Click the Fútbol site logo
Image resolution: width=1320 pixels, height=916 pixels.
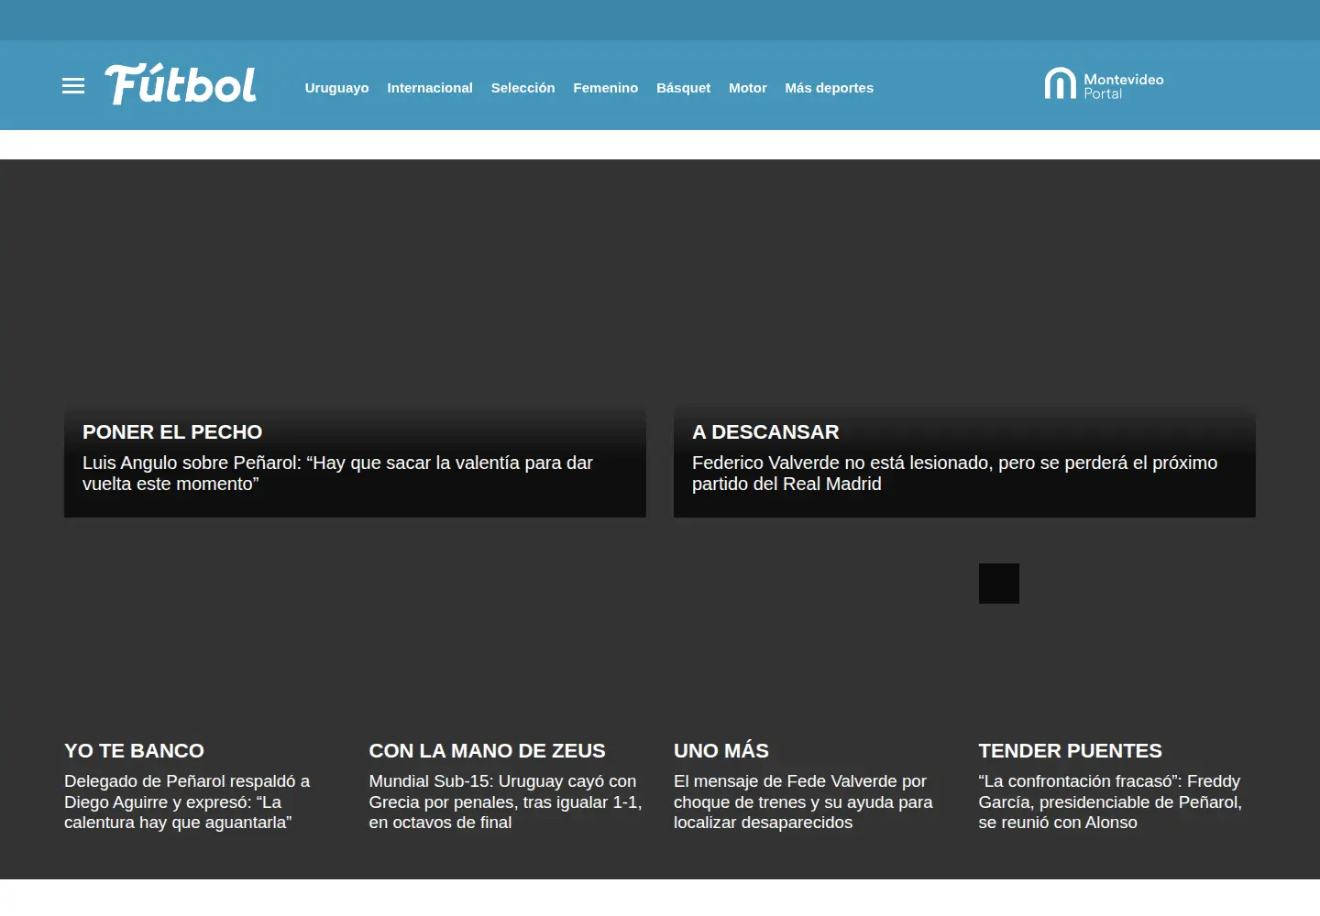click(x=181, y=84)
